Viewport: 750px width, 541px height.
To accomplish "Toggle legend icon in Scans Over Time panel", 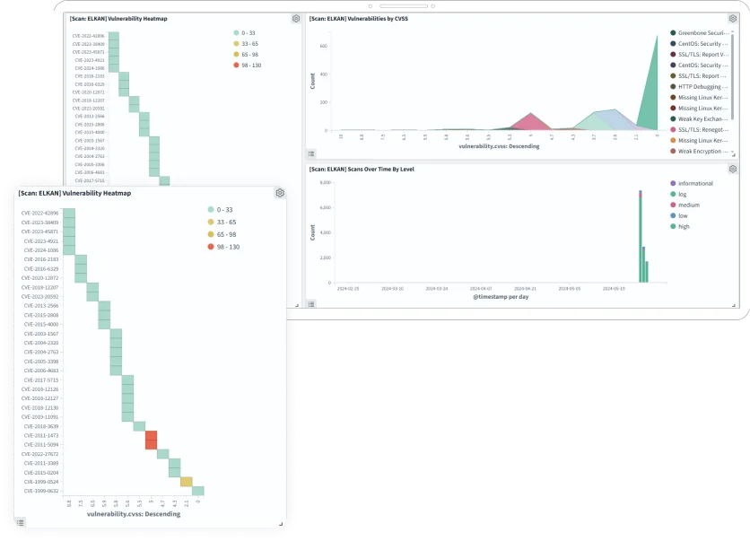I will (x=311, y=304).
